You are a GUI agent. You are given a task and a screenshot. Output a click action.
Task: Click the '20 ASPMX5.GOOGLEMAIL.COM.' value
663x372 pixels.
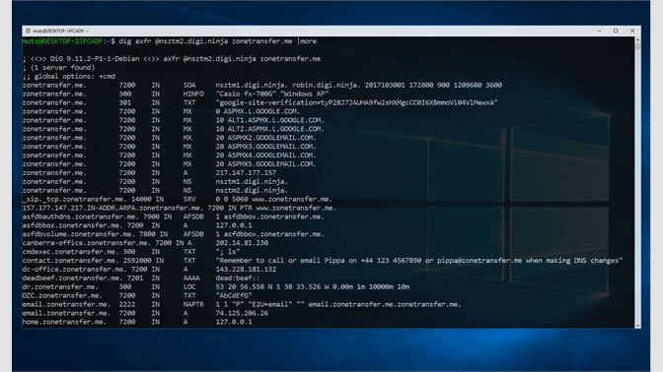(265, 164)
